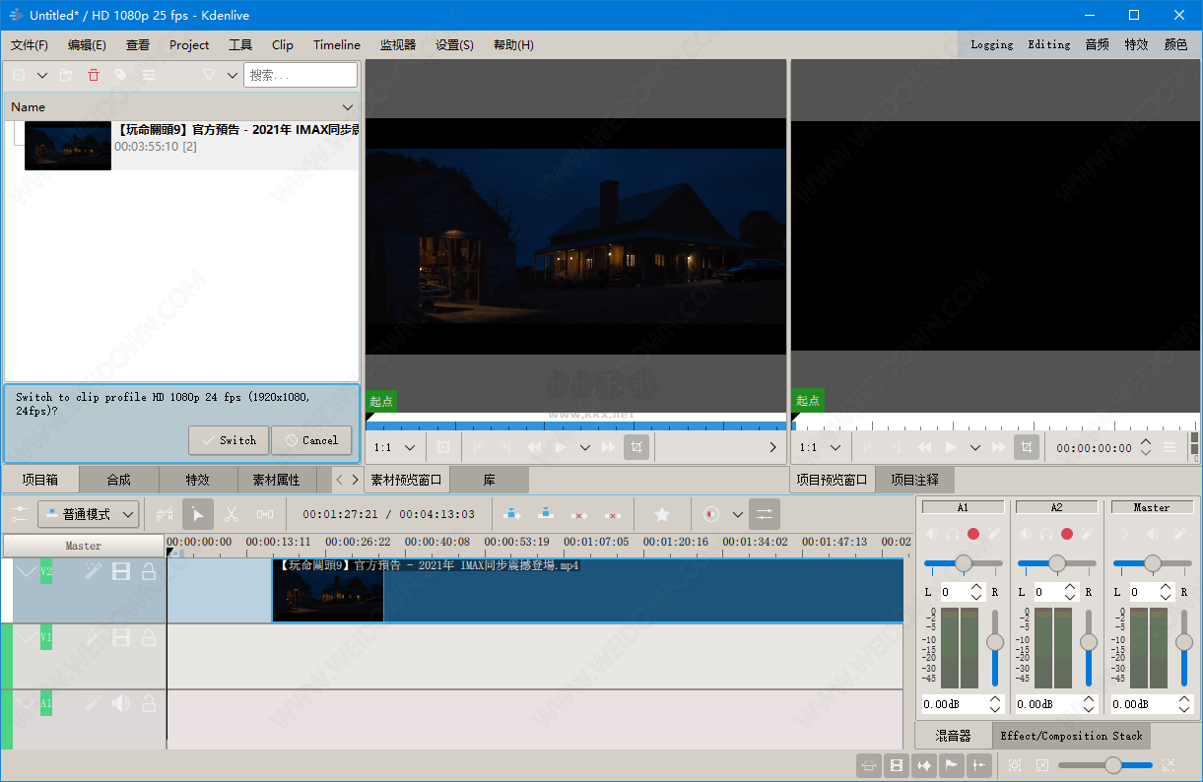Collapse track V2 with its chevron
This screenshot has width=1203, height=782.
[x=27, y=571]
